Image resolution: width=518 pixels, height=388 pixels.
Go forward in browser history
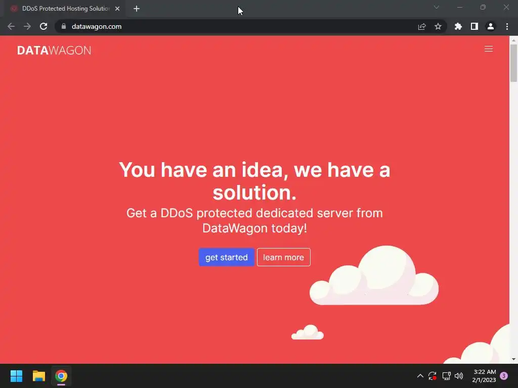coord(27,26)
